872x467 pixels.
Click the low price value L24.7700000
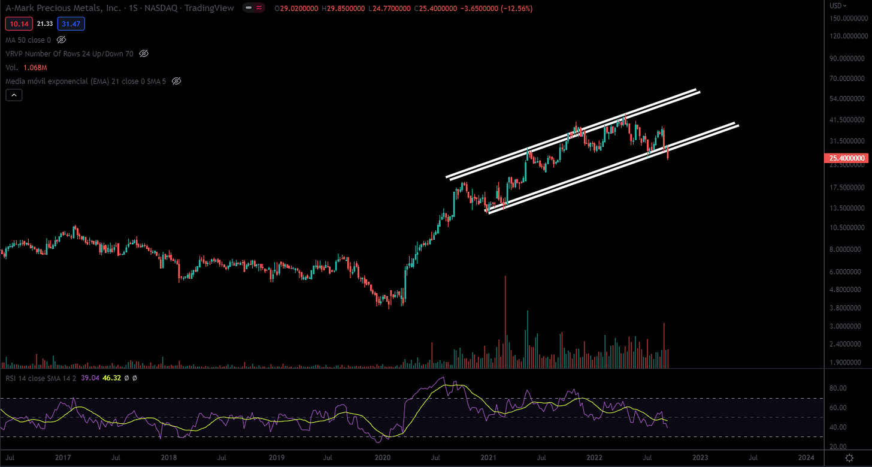pos(389,8)
